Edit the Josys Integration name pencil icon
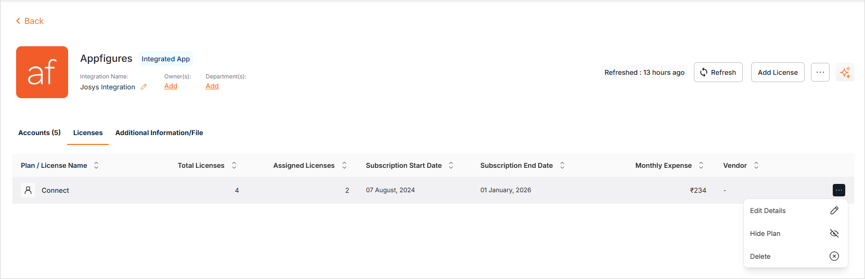This screenshot has height=279, width=865. 144,87
